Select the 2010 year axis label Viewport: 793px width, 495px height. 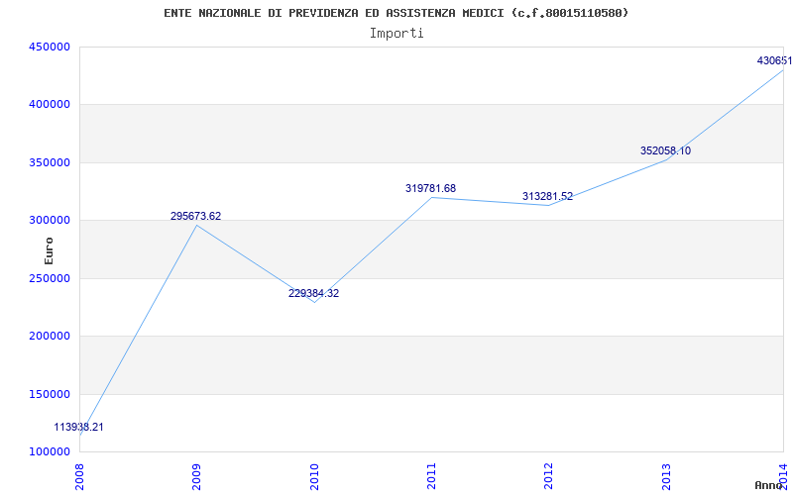click(314, 476)
